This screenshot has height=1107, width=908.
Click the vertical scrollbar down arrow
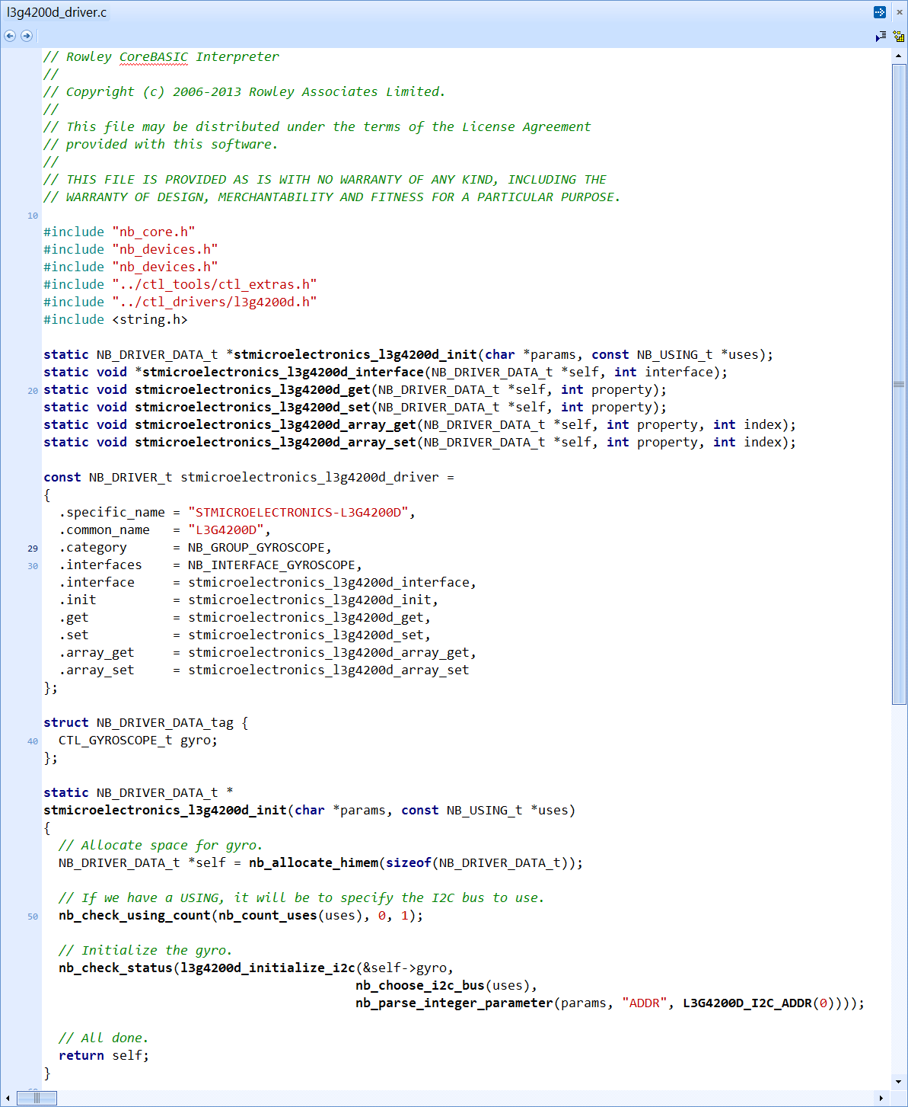[899, 1082]
